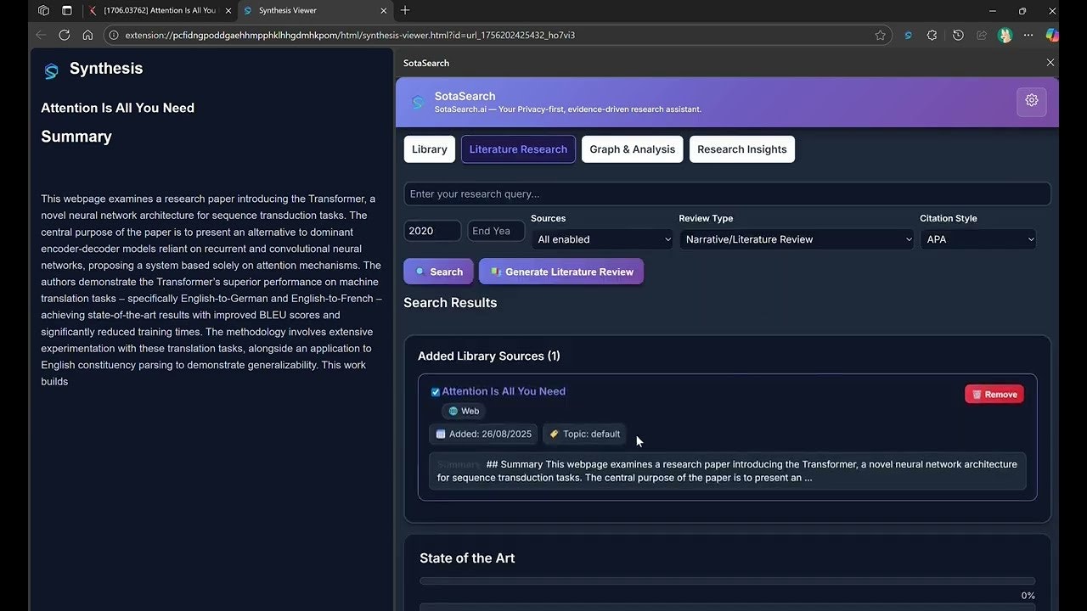Click the tag icon on Topic: default badge
Viewport: 1087px width, 611px height.
(x=554, y=434)
